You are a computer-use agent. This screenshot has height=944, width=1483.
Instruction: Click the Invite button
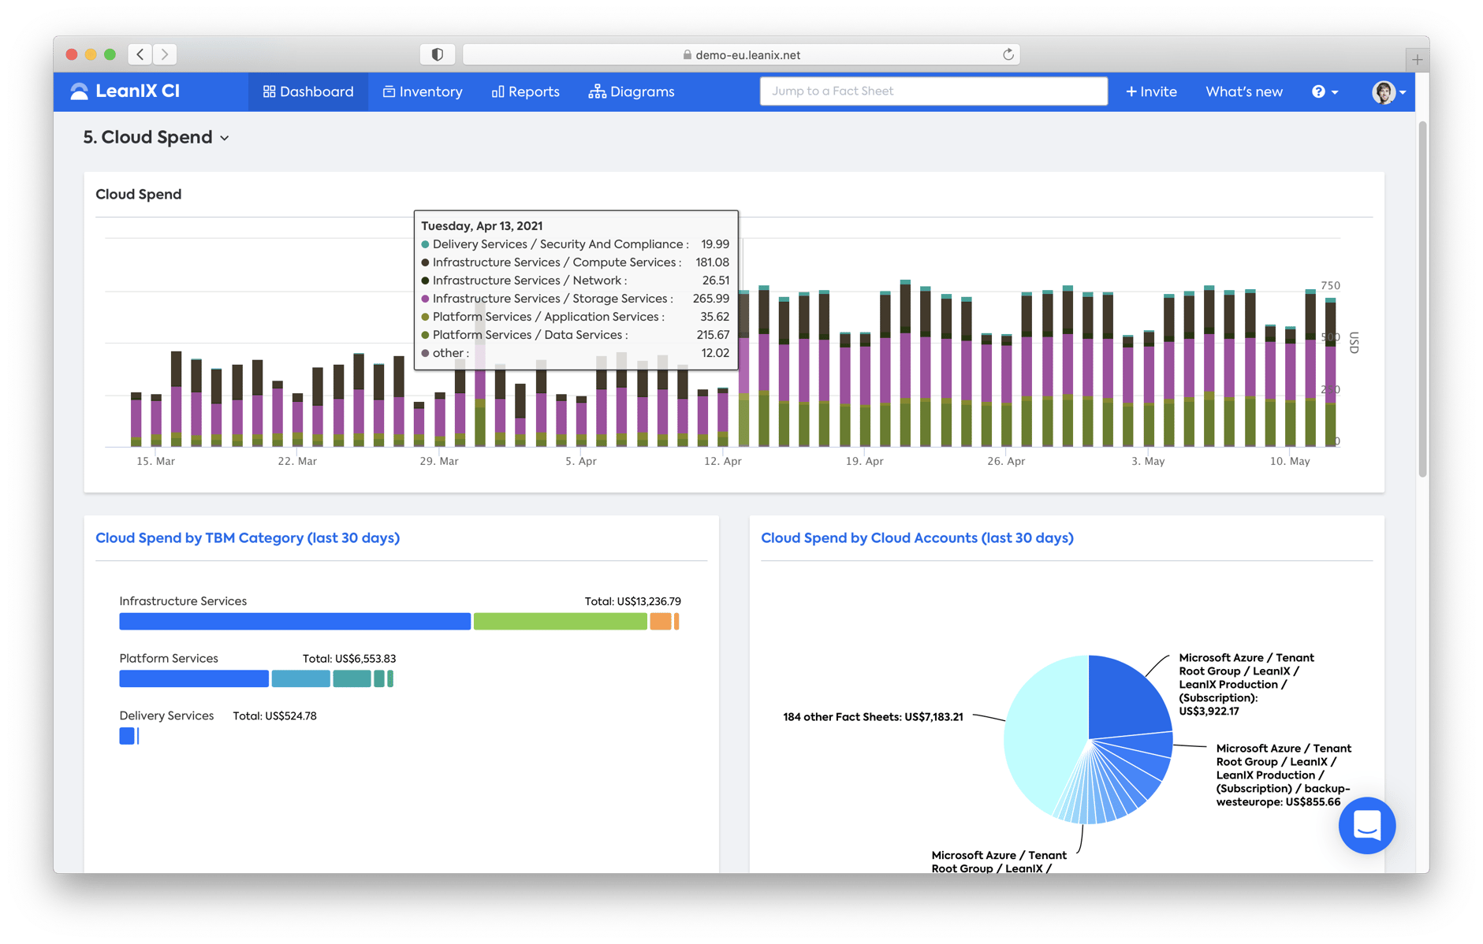[1150, 91]
